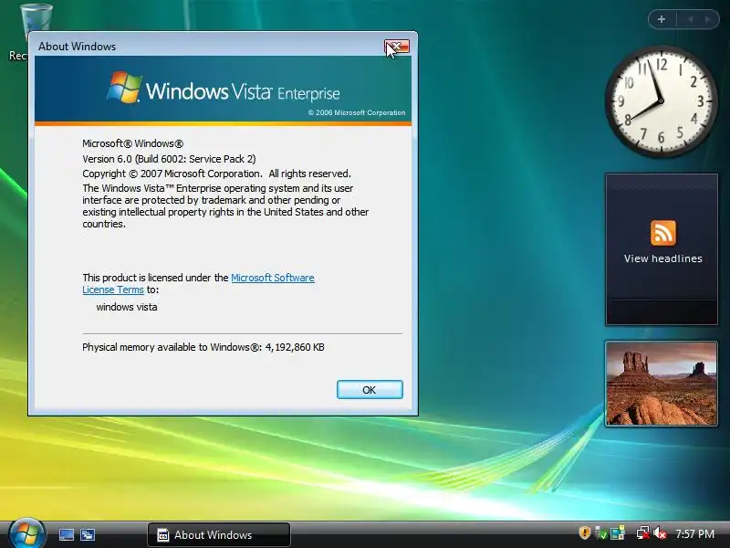The image size is (730, 548).
Task: Click the Copyright 2007 Microsoft Corporation line
Action: (x=216, y=174)
